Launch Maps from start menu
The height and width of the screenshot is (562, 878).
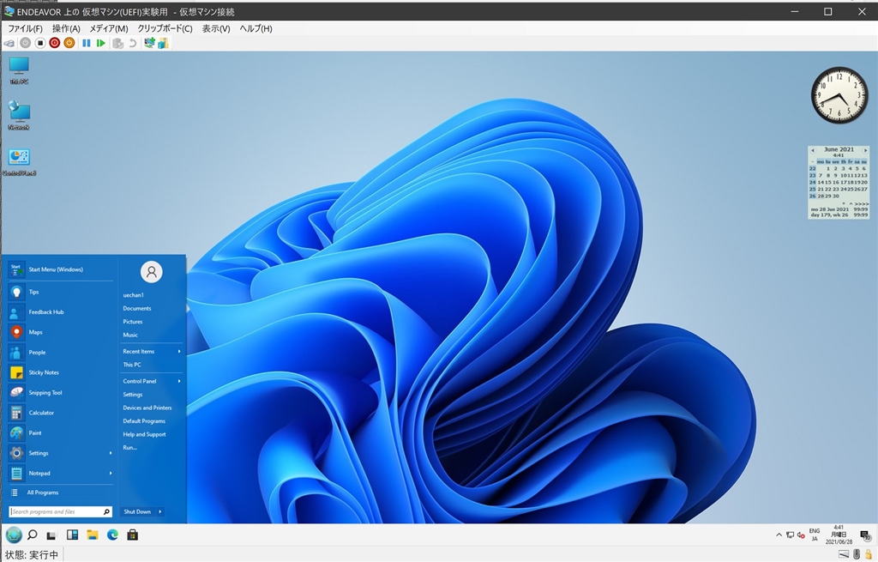pos(61,332)
